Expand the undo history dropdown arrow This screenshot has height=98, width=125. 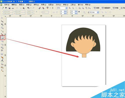(31, 8)
